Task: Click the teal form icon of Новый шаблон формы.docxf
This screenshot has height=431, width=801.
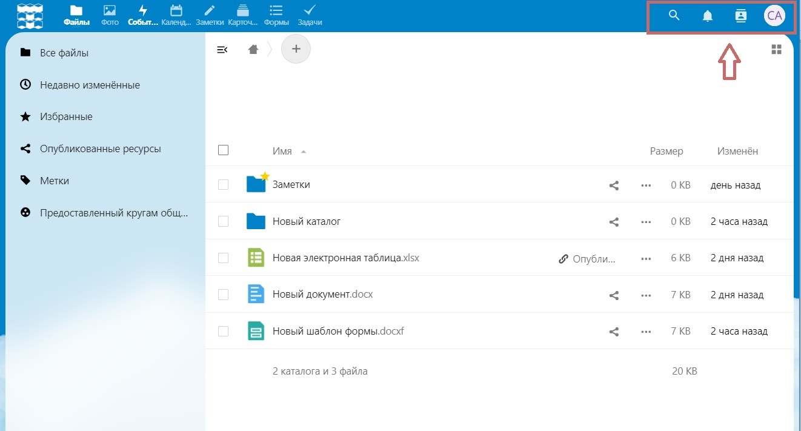Action: coord(256,332)
